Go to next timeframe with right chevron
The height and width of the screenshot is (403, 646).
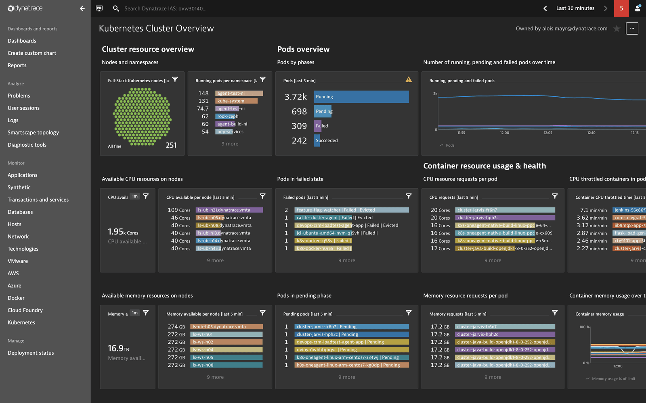point(605,8)
